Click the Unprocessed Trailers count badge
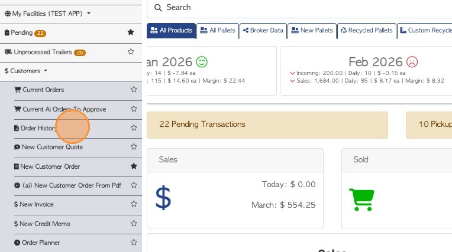452x252 pixels. coord(80,53)
